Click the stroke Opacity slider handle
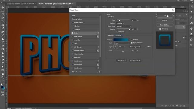Viewport: 194px width, 109px height. (x=129, y=29)
